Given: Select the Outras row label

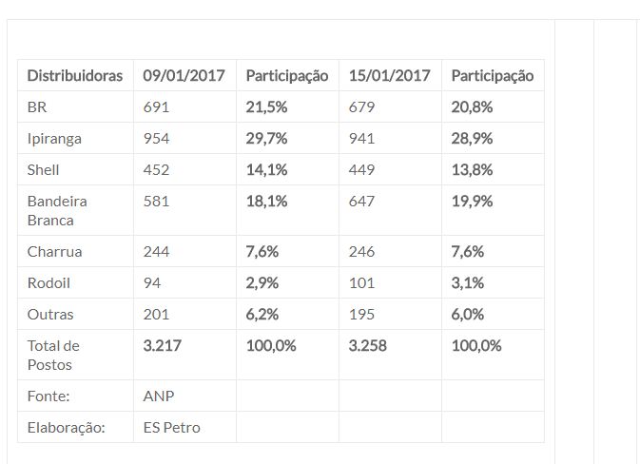Looking at the screenshot, I should click(75, 314).
